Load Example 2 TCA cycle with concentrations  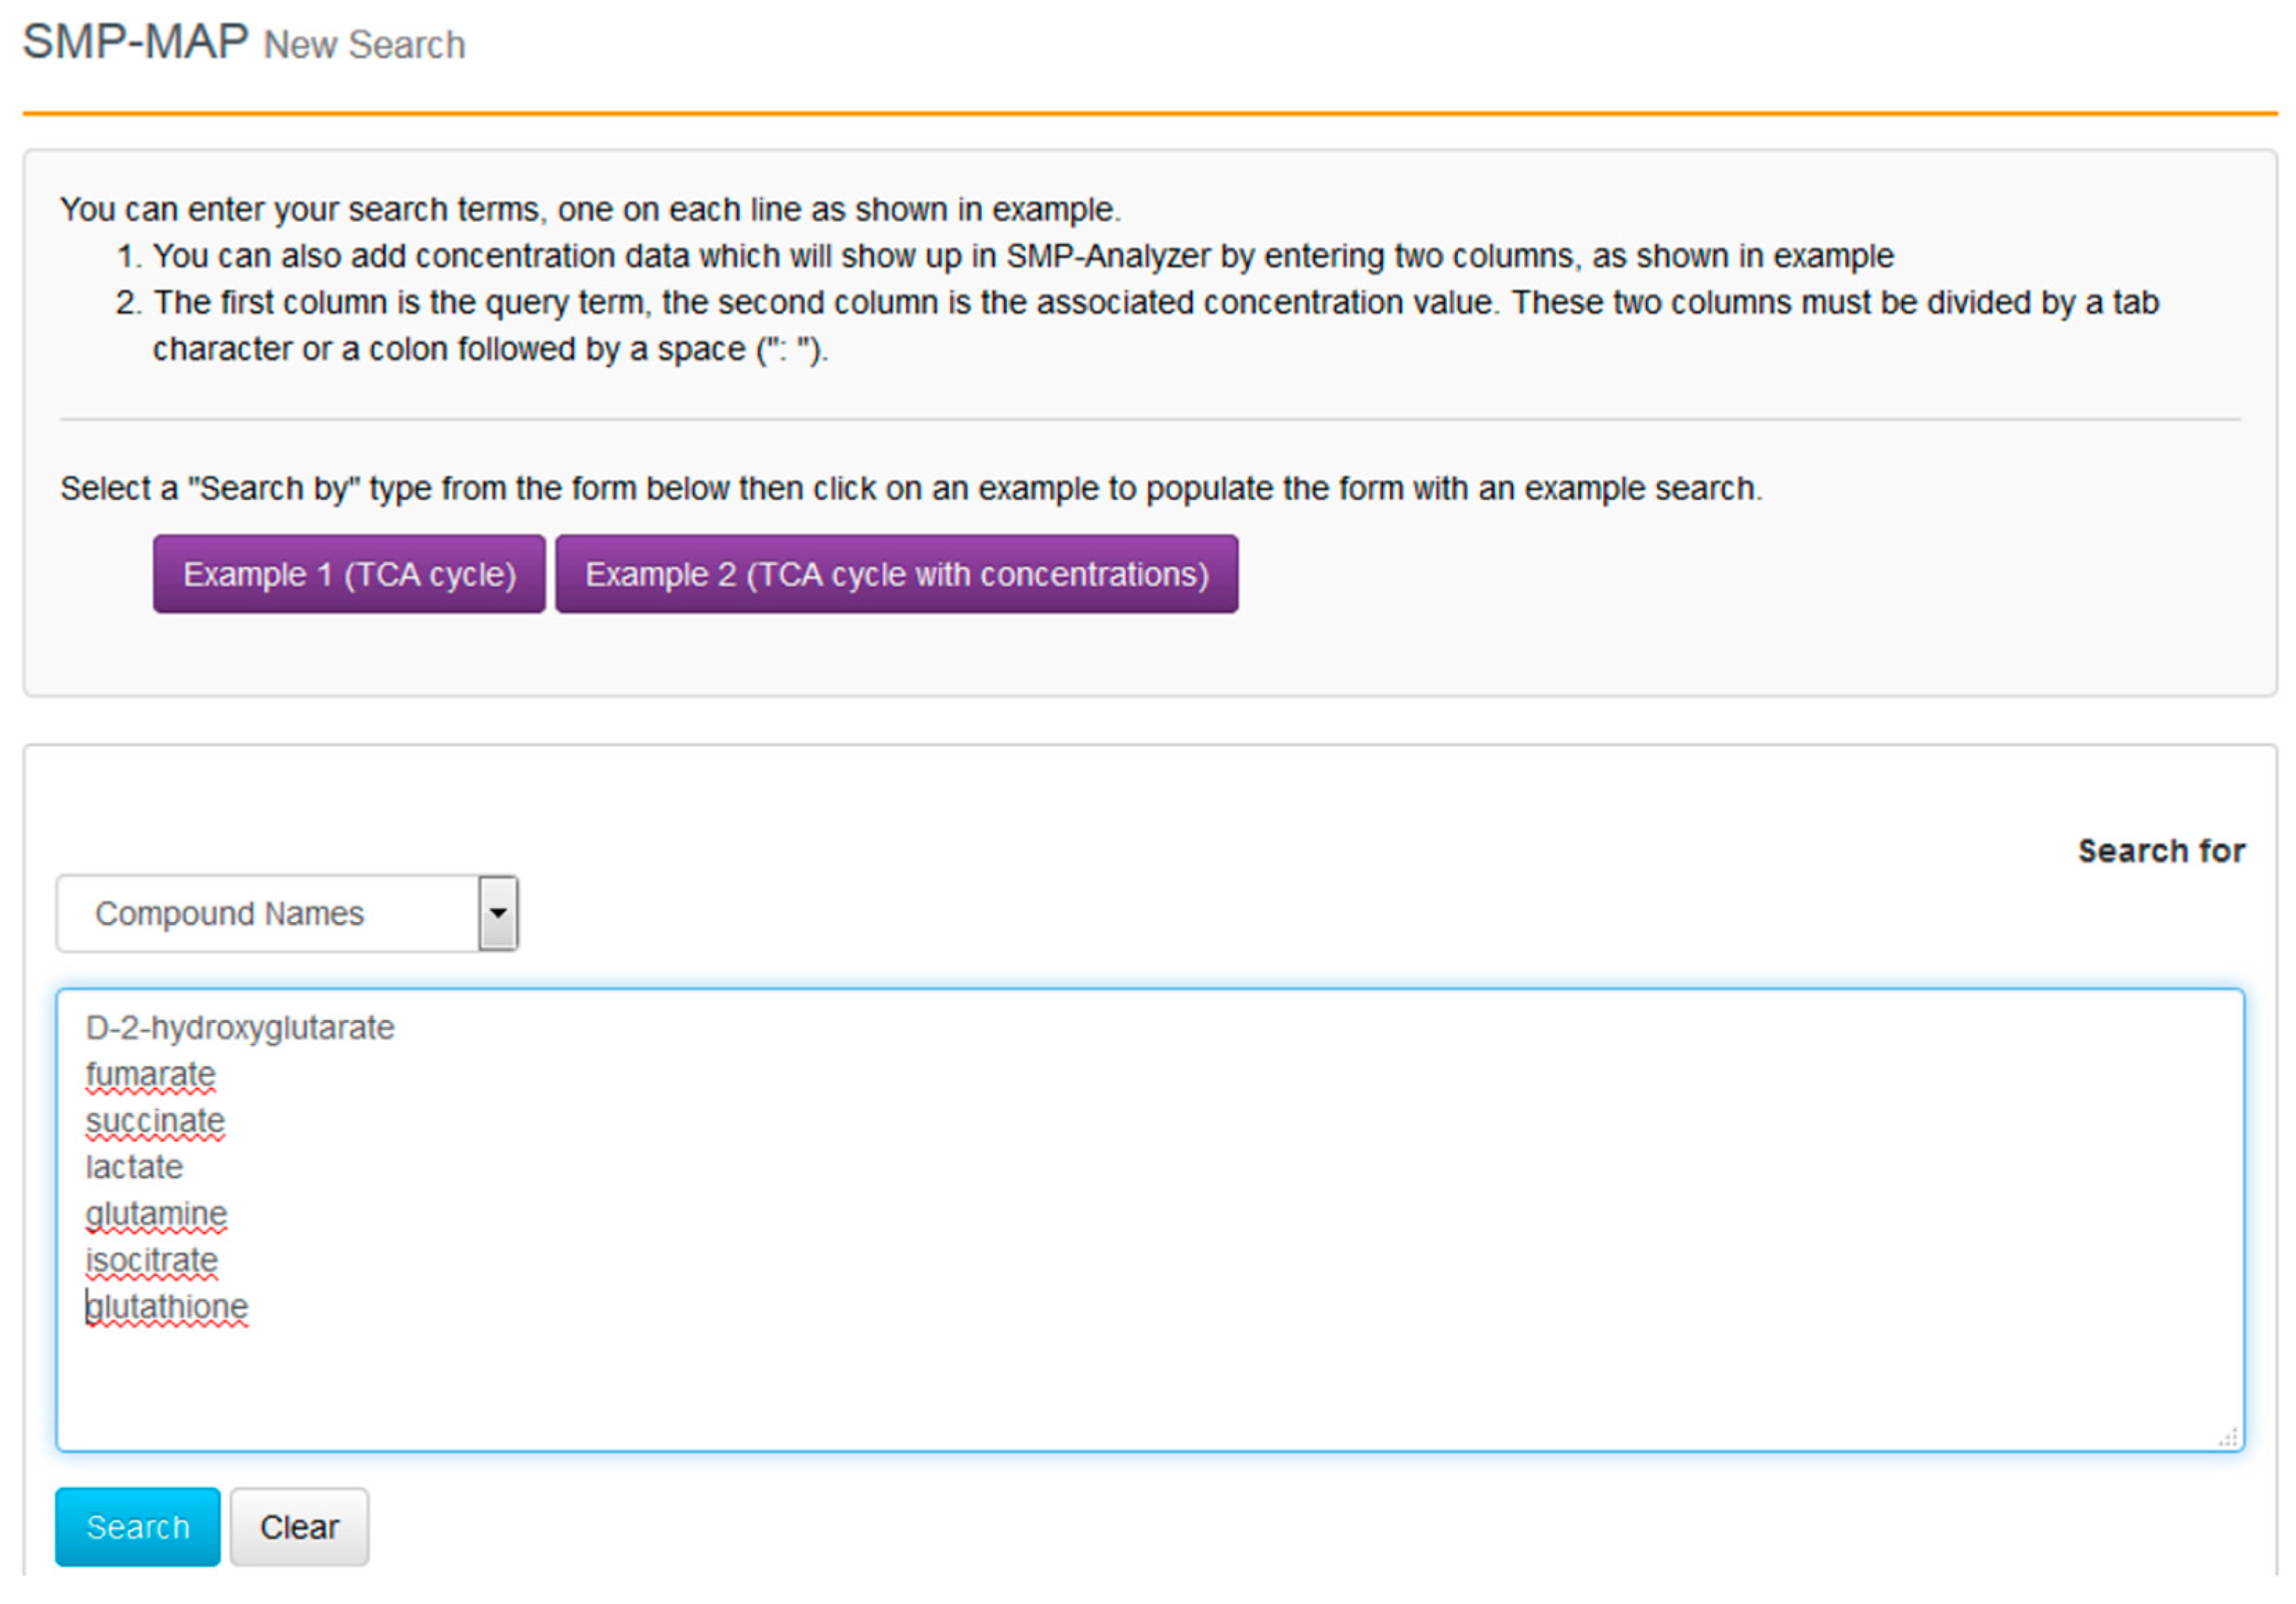[897, 574]
